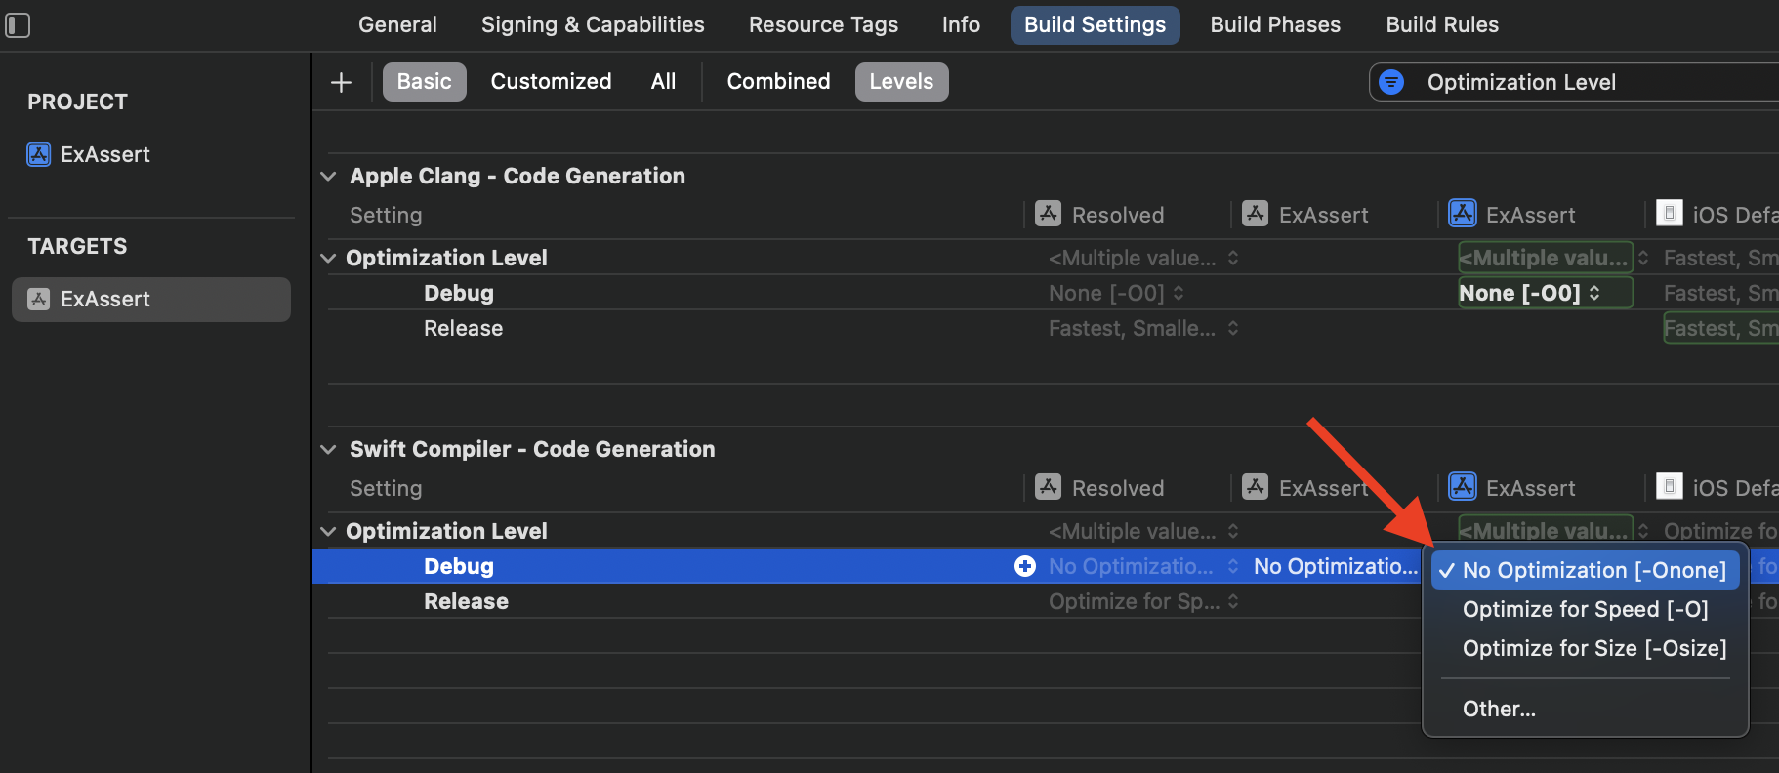
Task: Show All build settings
Action: tap(663, 82)
